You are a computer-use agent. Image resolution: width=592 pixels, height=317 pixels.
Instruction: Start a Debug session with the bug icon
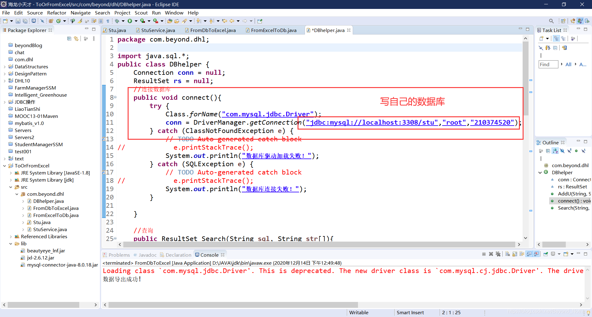click(117, 21)
